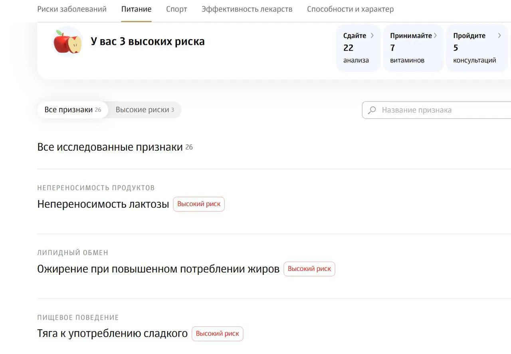
Task: Open the "Сдайте 22 анализа" card chevron
Action: tap(372, 36)
